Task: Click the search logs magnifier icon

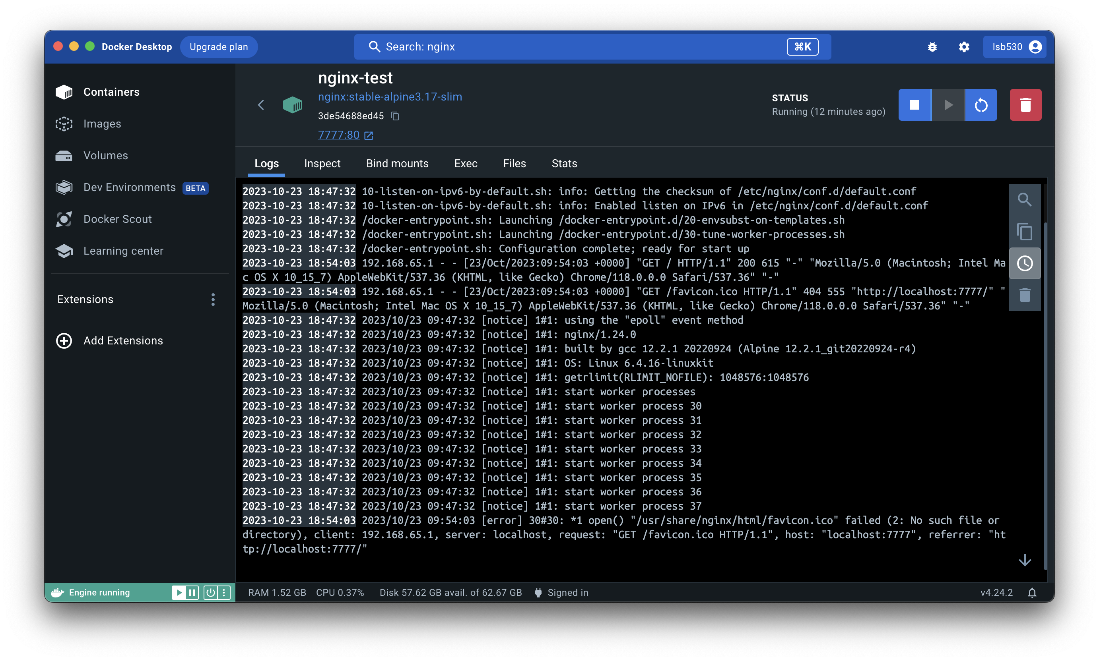Action: [1025, 199]
